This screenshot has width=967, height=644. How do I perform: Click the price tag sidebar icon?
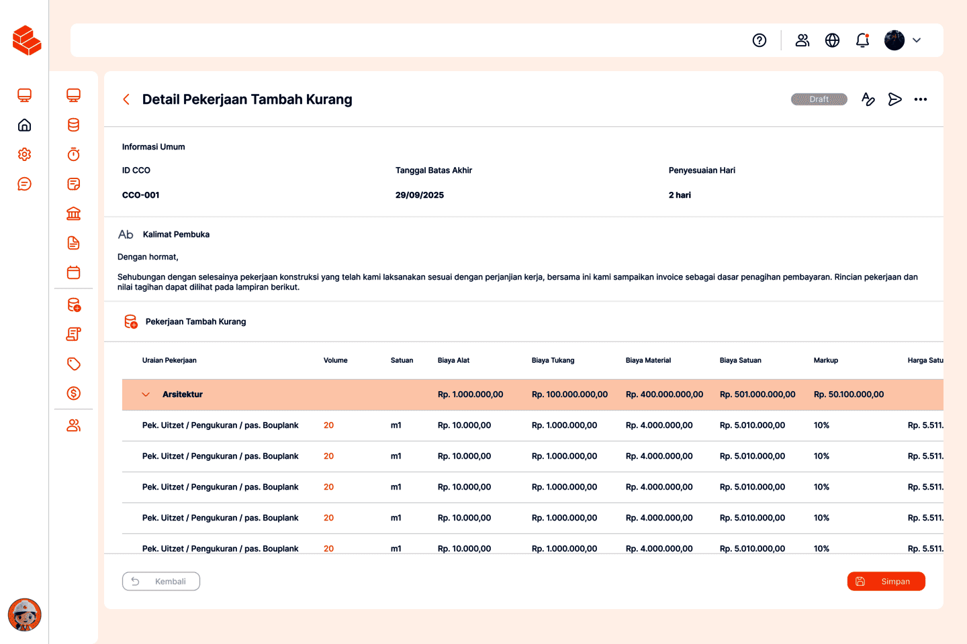pos(74,364)
